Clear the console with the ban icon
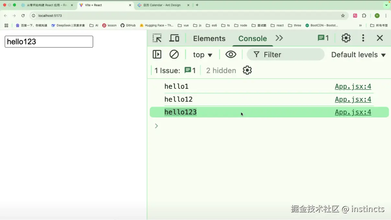 tap(174, 54)
